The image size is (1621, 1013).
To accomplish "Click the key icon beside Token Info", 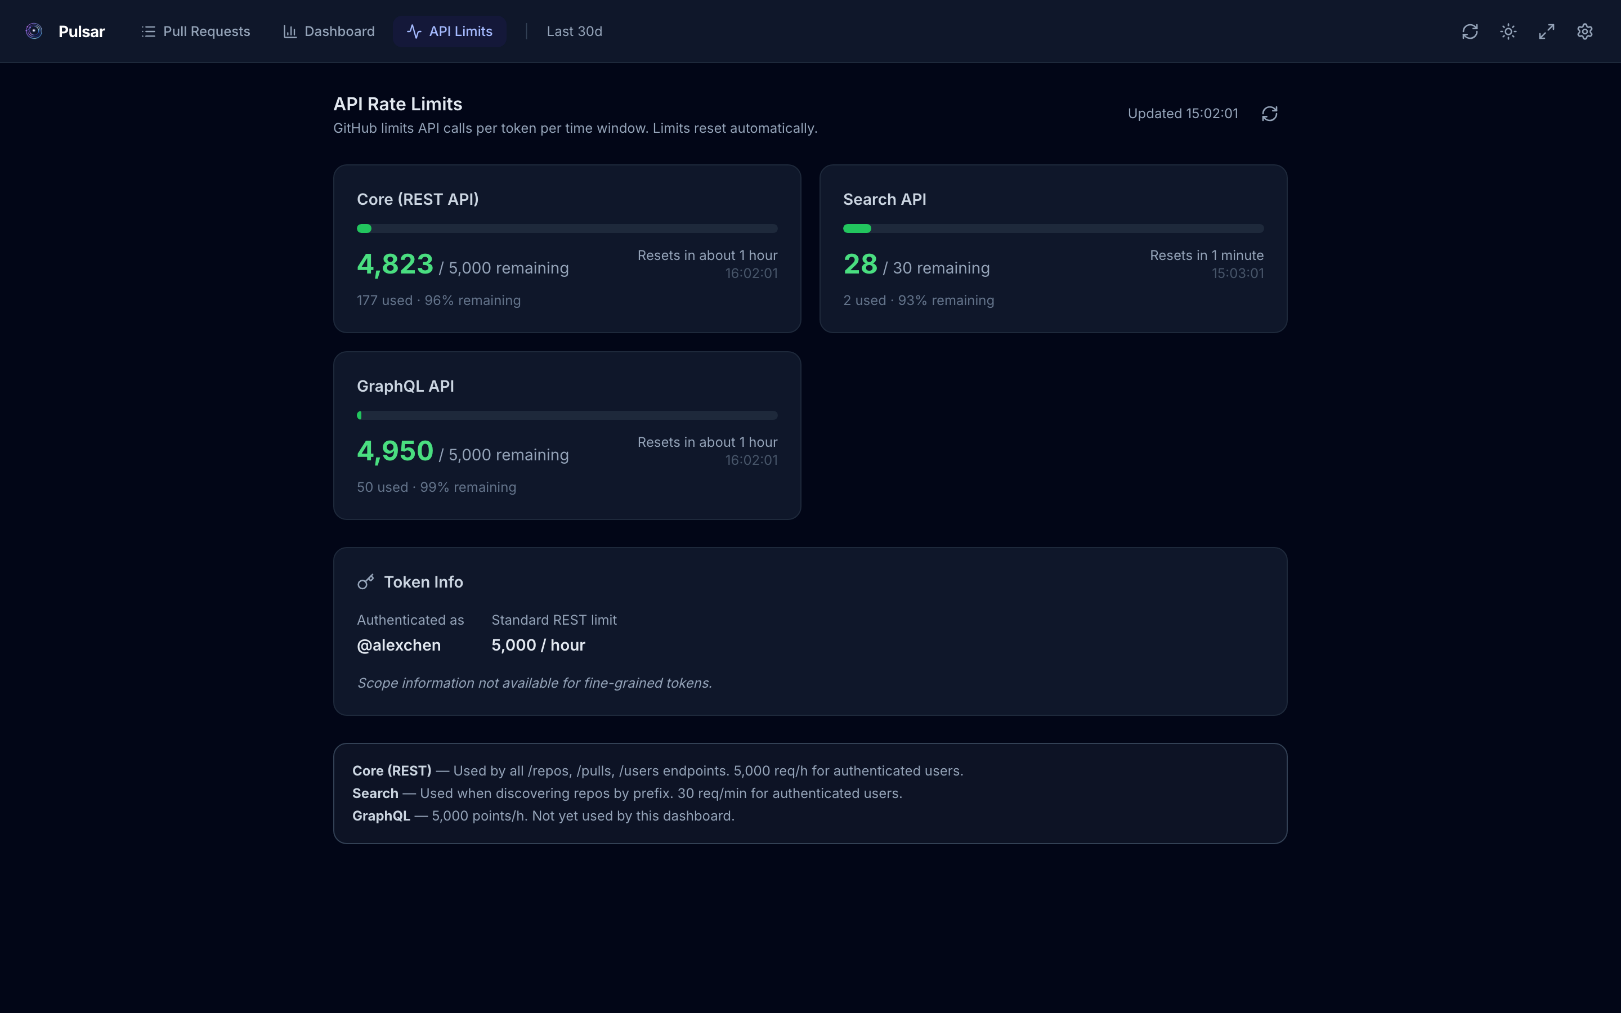I will (x=365, y=581).
